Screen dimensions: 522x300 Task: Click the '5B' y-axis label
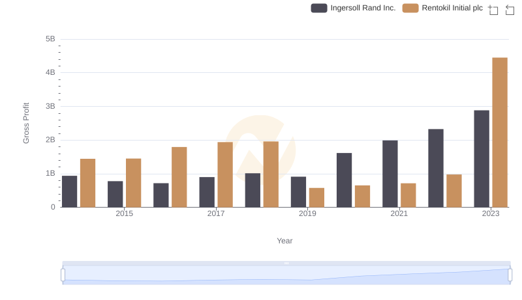[50, 39]
